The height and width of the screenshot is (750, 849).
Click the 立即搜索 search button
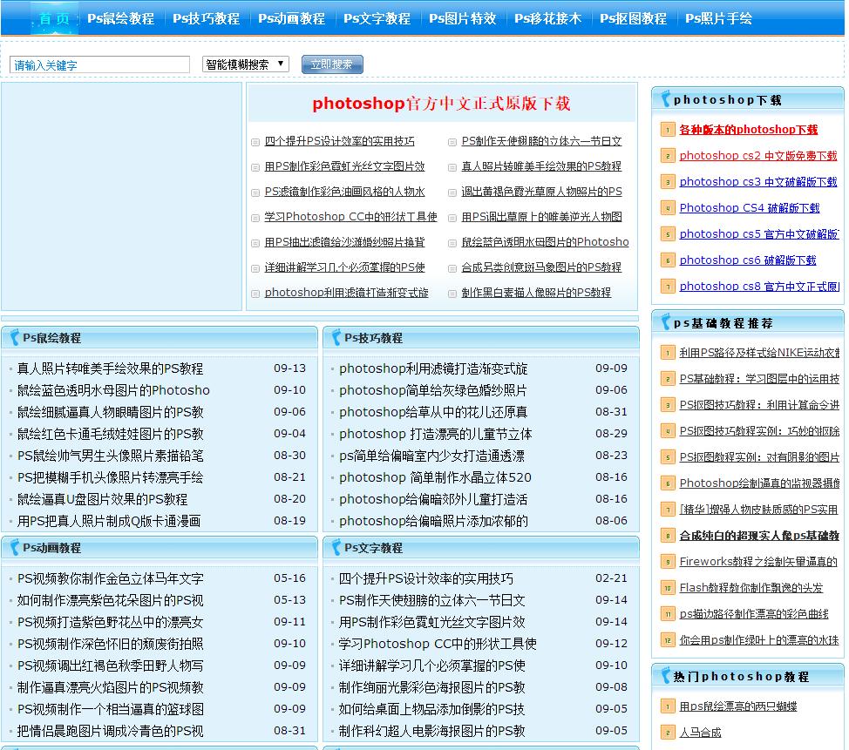[331, 64]
